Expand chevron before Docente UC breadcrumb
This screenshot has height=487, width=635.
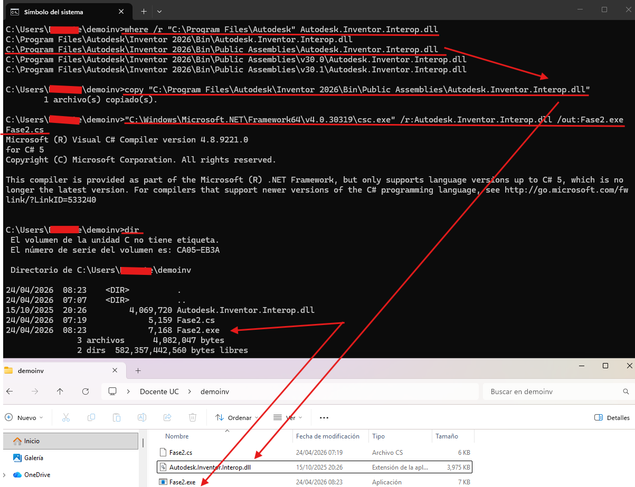coord(128,391)
